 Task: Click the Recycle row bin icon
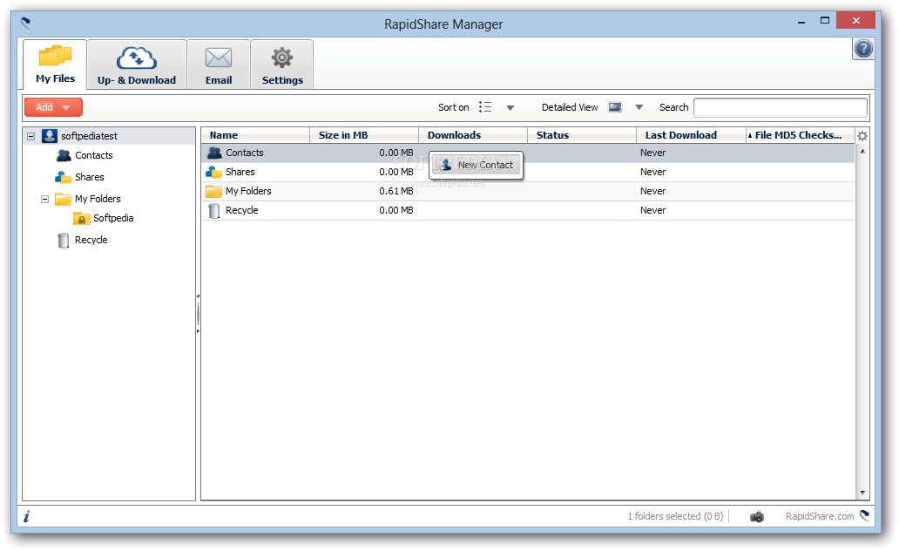[213, 211]
